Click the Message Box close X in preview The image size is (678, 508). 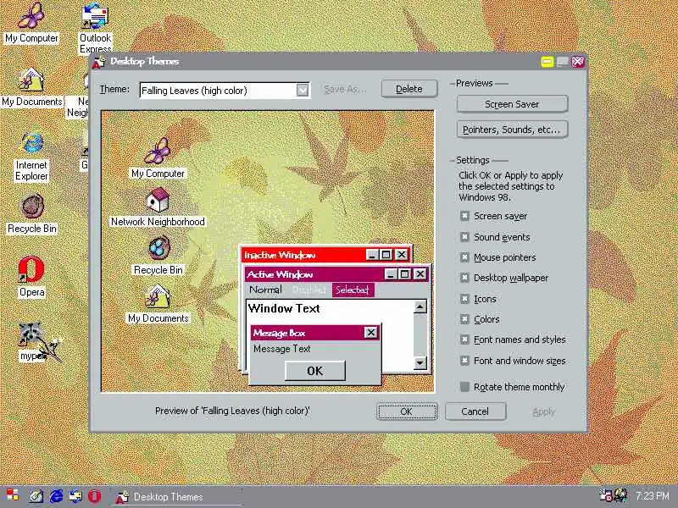370,333
